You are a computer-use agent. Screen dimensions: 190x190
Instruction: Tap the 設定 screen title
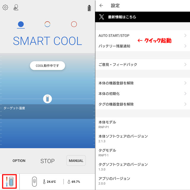[115, 6]
